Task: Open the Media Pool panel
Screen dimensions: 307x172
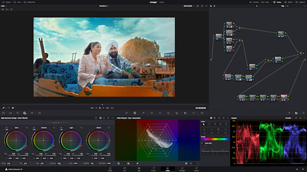Action: (x=29, y=2)
